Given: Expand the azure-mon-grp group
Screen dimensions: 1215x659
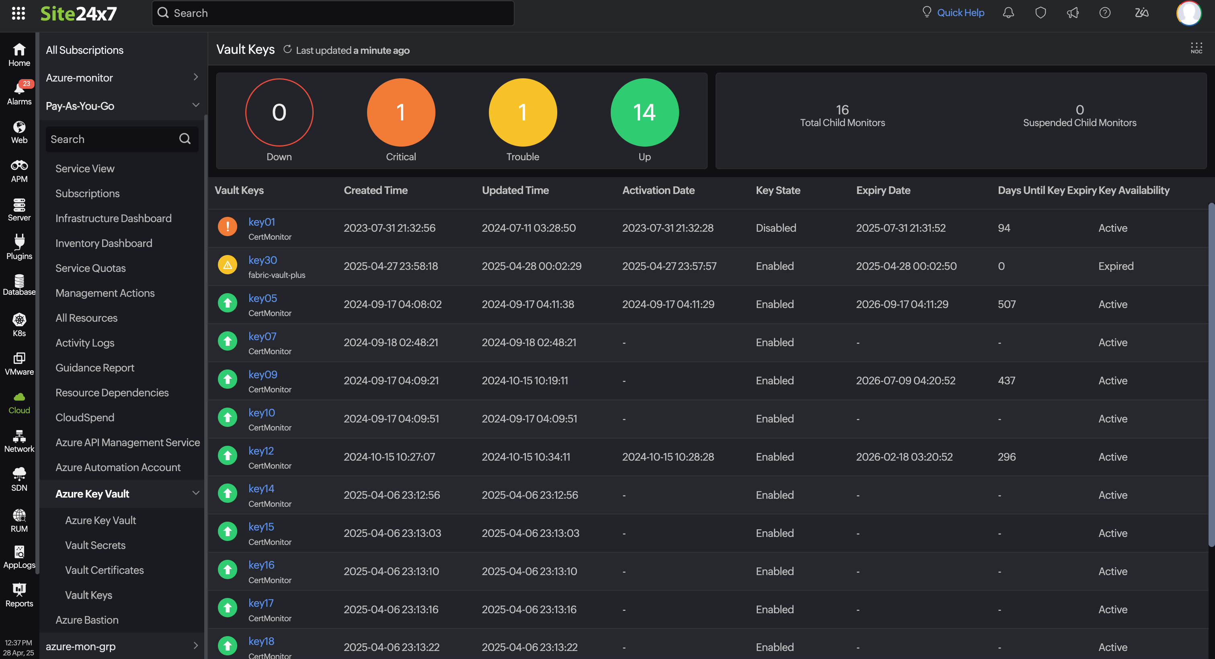Looking at the screenshot, I should [195, 646].
